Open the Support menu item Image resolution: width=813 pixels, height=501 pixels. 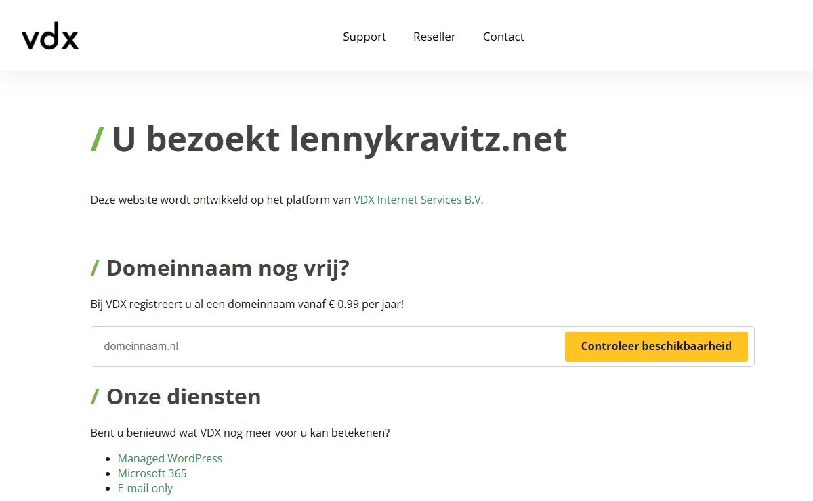(364, 37)
